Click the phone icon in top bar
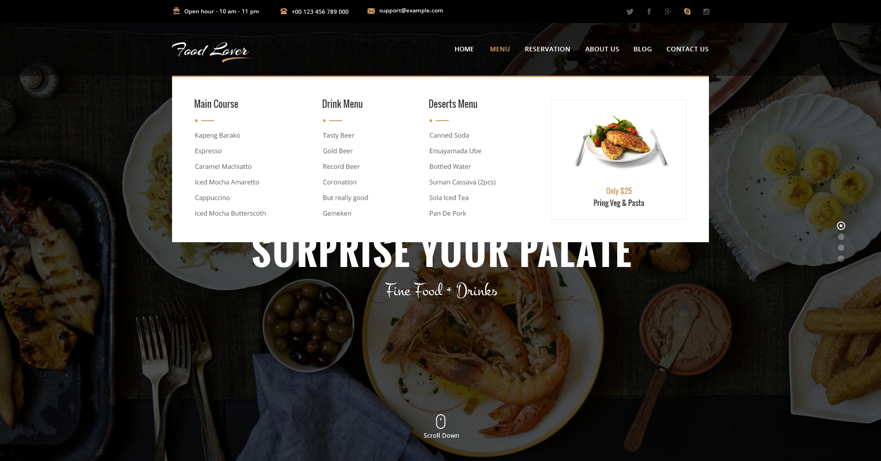Screen dimensions: 881x461 [x=284, y=11]
